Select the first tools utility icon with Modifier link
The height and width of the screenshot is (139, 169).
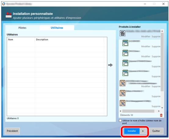[122, 83]
